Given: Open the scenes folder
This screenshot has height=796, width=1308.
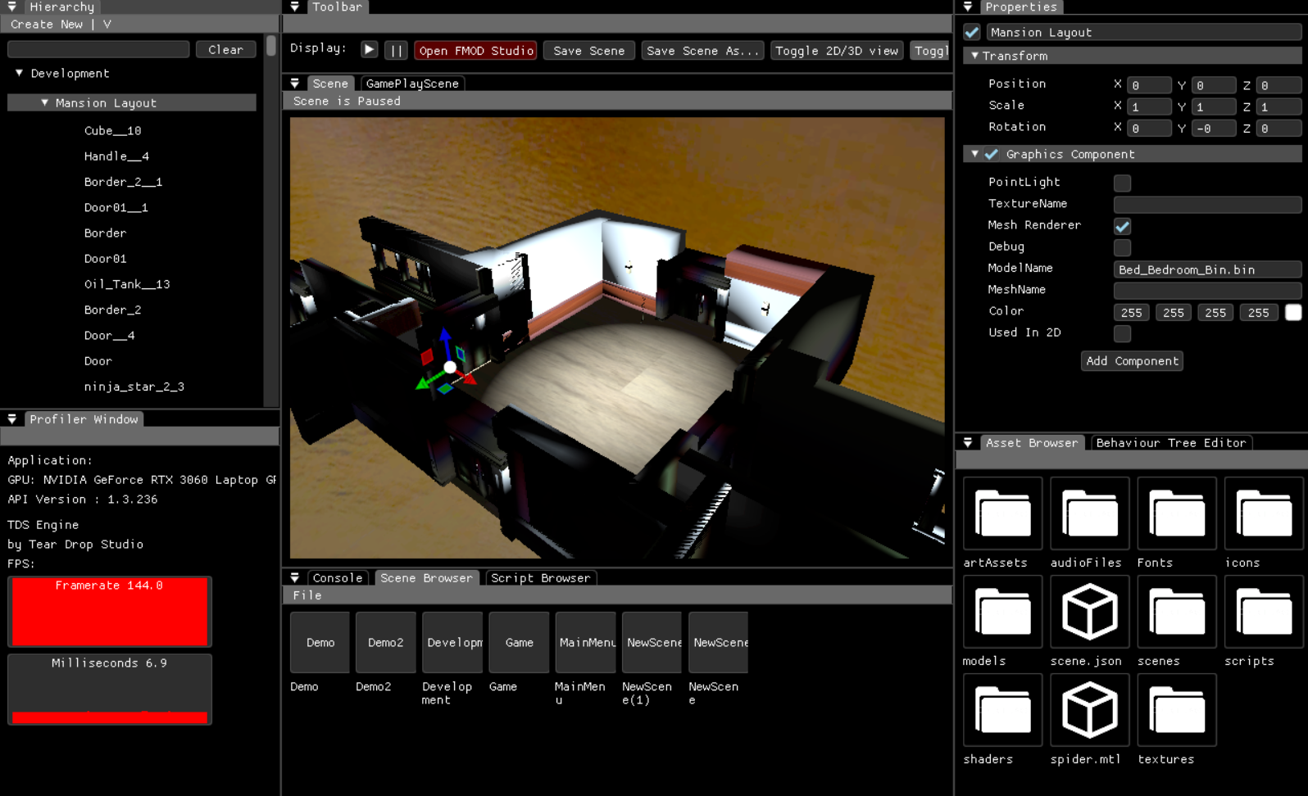Looking at the screenshot, I should (x=1176, y=612).
